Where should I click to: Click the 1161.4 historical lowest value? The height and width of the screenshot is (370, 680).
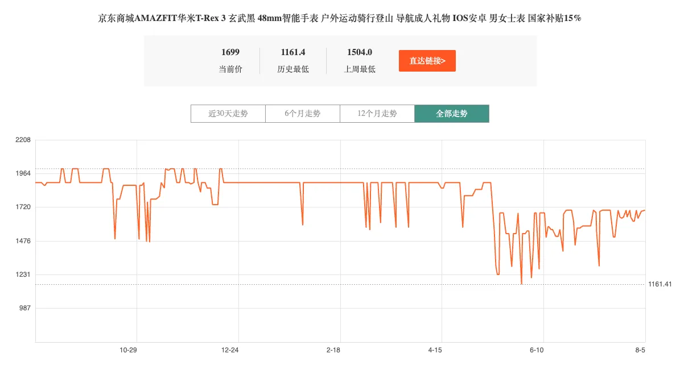point(293,52)
